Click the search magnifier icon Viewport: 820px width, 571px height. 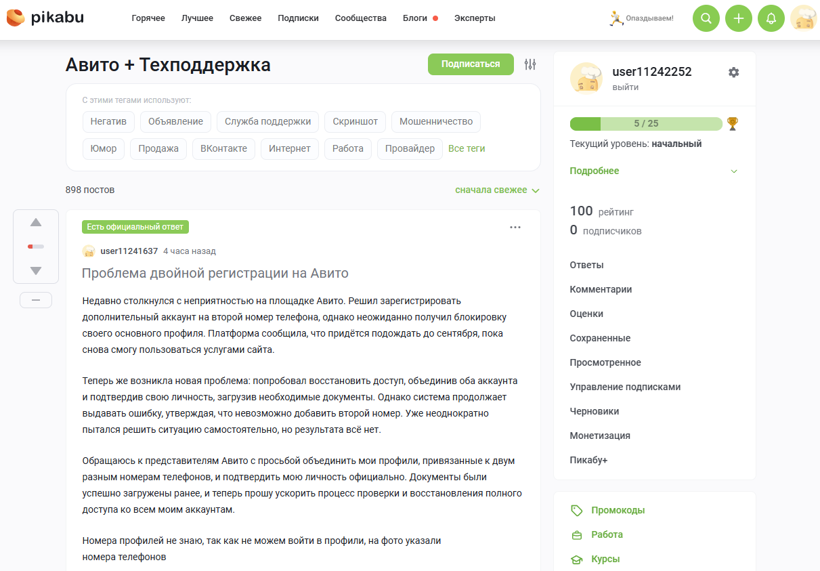click(706, 18)
